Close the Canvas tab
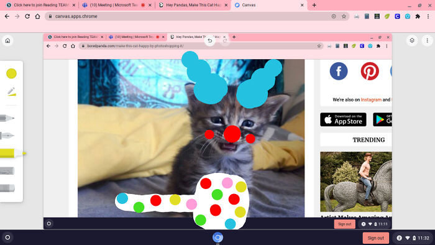This screenshot has height=245, width=435. pyautogui.click(x=302, y=5)
